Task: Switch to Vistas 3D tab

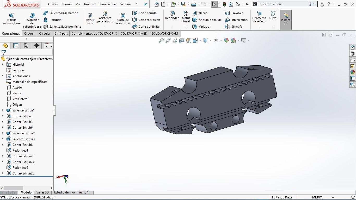Action: pyautogui.click(x=42, y=192)
